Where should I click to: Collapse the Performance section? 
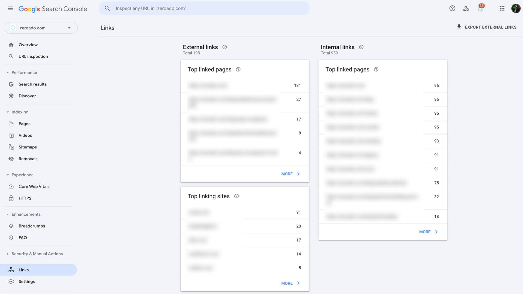pyautogui.click(x=8, y=72)
